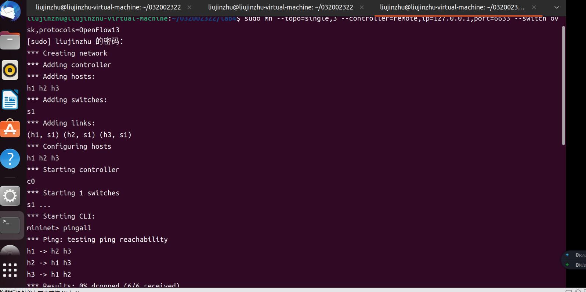Close the third terminal tab
Screen dimensions: 586x292
click(x=534, y=7)
